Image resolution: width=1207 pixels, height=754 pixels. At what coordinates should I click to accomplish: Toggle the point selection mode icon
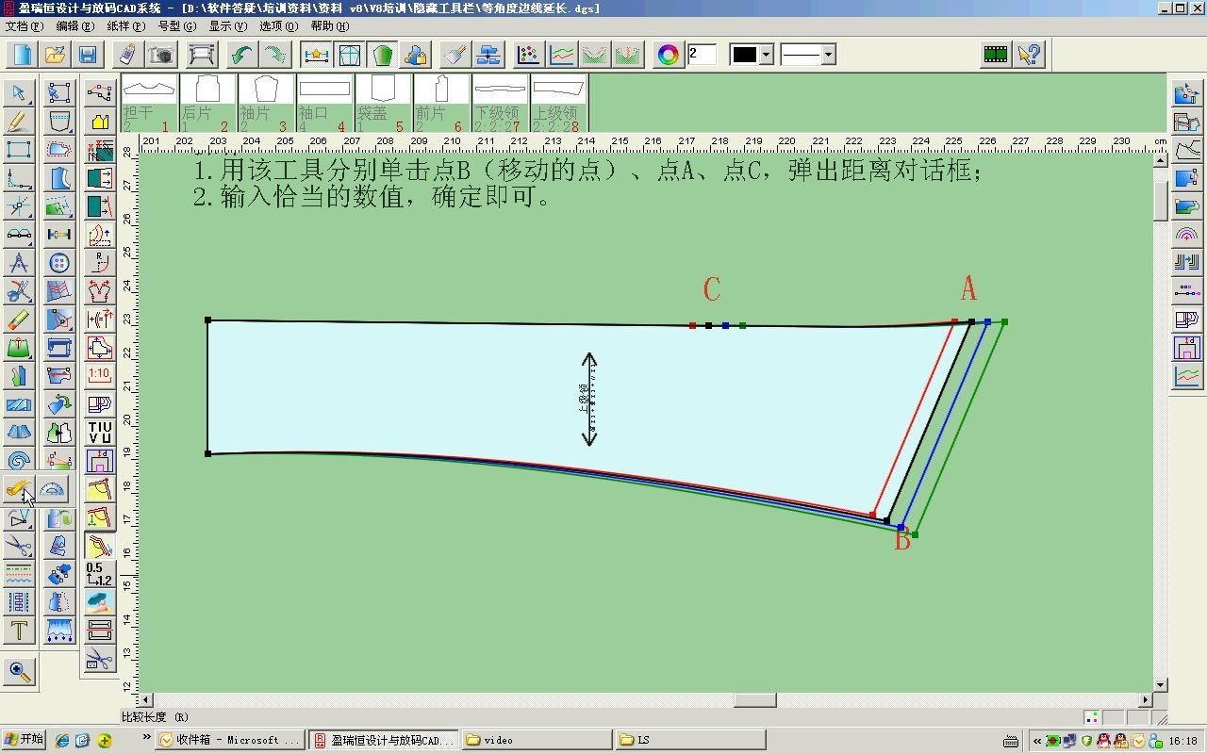click(315, 55)
